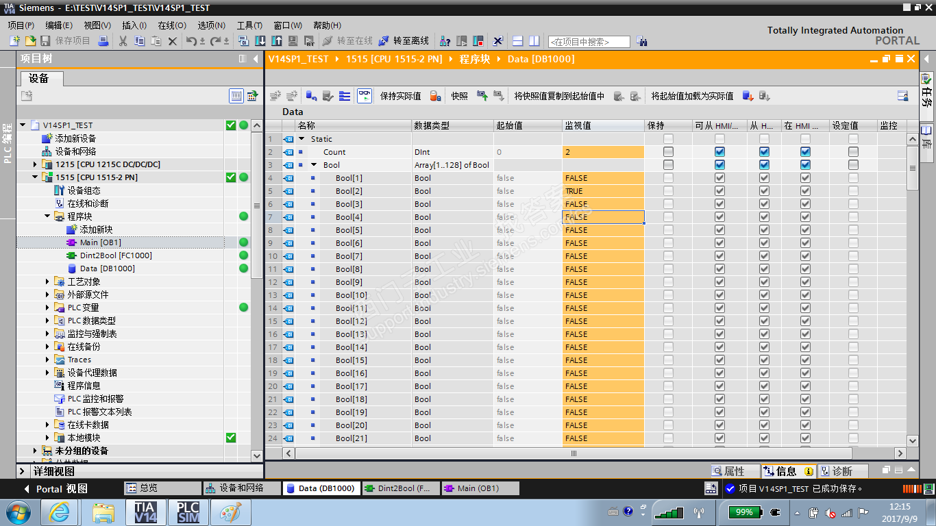This screenshot has height=526, width=936.
Task: Expand the PLC 变量 folder
Action: pos(48,308)
